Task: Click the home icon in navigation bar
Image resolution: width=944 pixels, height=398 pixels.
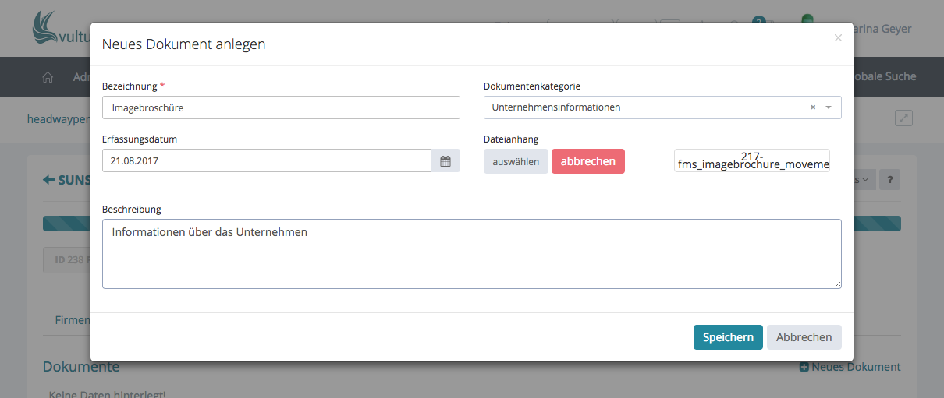Action: point(48,77)
